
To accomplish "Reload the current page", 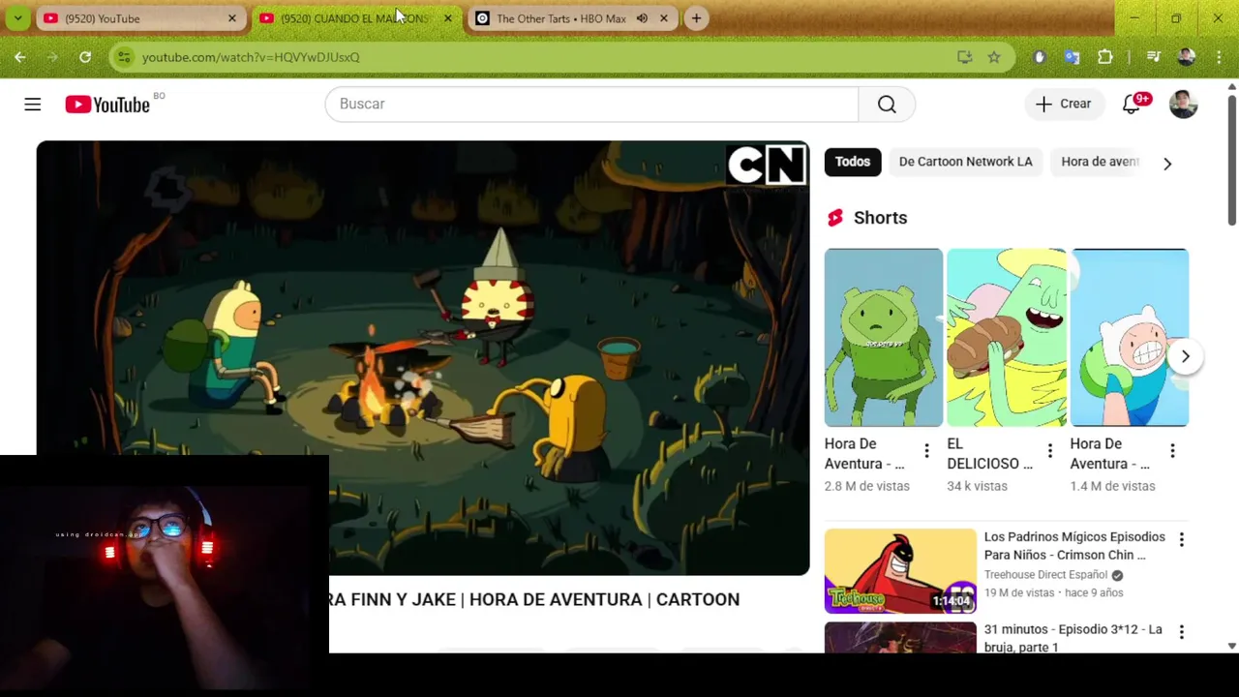I will pos(85,57).
